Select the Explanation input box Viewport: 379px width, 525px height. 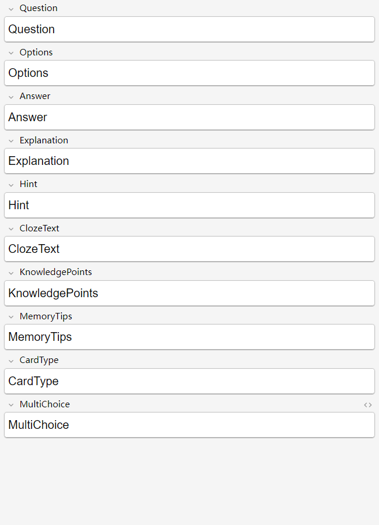[x=189, y=161]
